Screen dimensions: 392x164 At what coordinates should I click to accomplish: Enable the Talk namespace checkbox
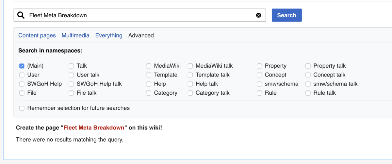click(x=71, y=66)
